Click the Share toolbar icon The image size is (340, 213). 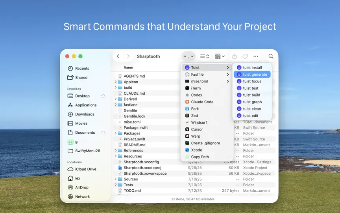235,56
